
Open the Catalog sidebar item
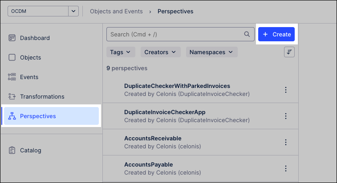pos(30,150)
